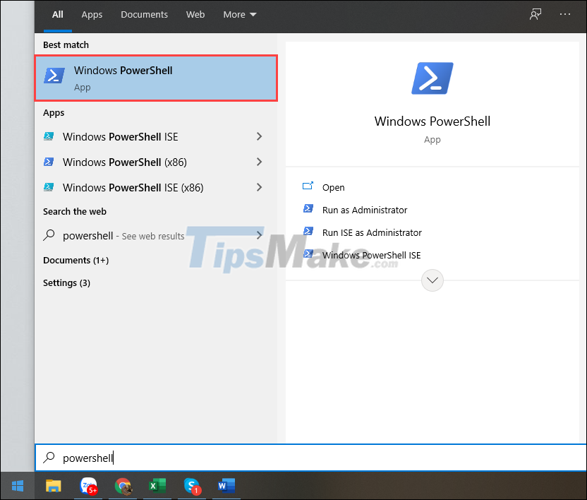The width and height of the screenshot is (587, 500).
Task: Click the search magnifier icon in search box
Action: [x=49, y=458]
